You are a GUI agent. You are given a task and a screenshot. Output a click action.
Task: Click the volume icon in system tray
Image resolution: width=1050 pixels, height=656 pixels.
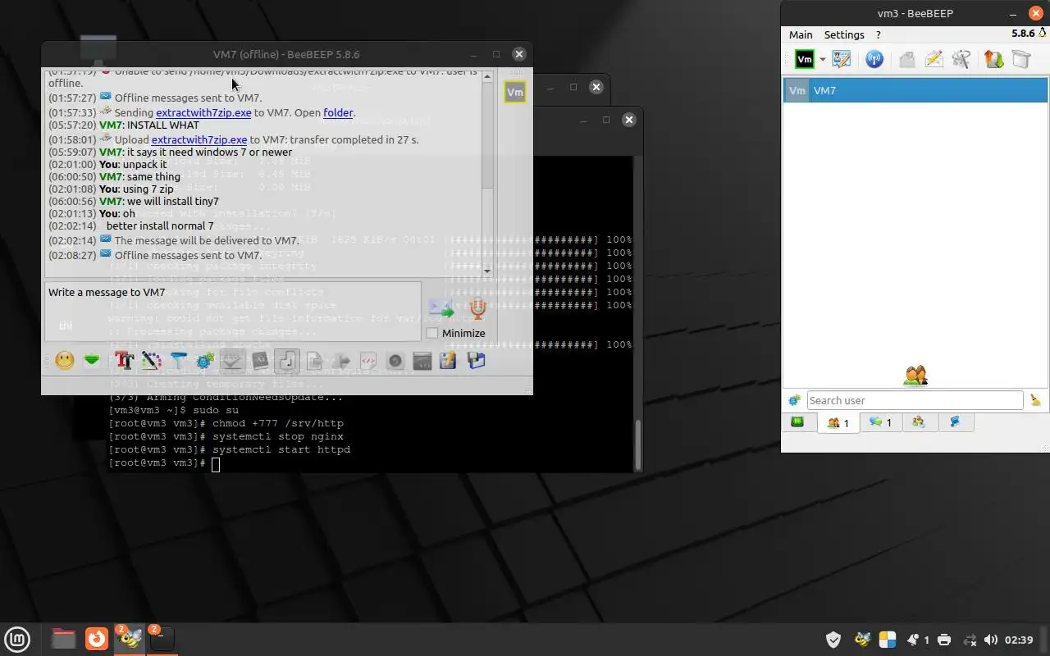pos(990,640)
